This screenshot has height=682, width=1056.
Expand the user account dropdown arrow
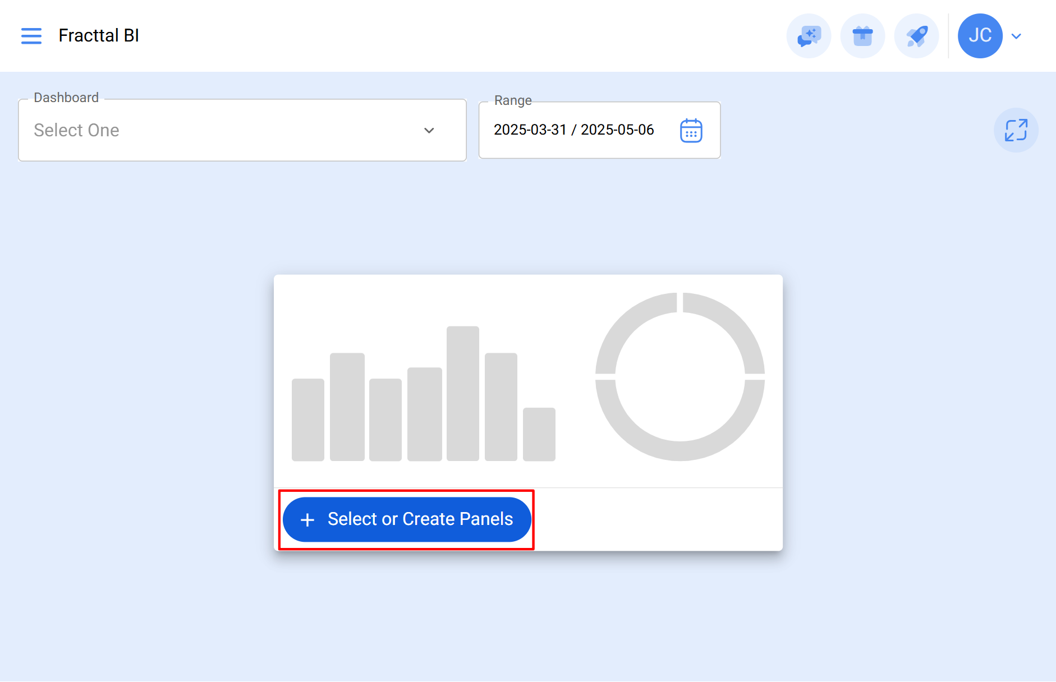pos(1016,36)
